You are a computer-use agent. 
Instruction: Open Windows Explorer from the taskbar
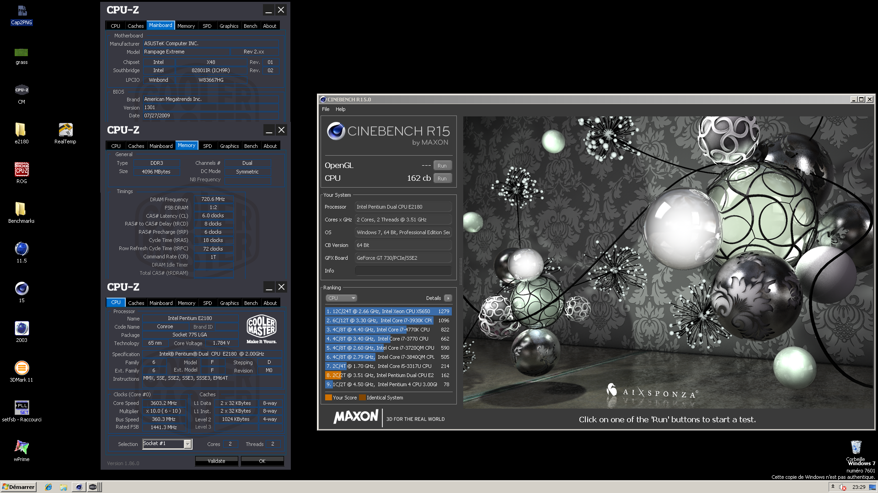pyautogui.click(x=64, y=487)
